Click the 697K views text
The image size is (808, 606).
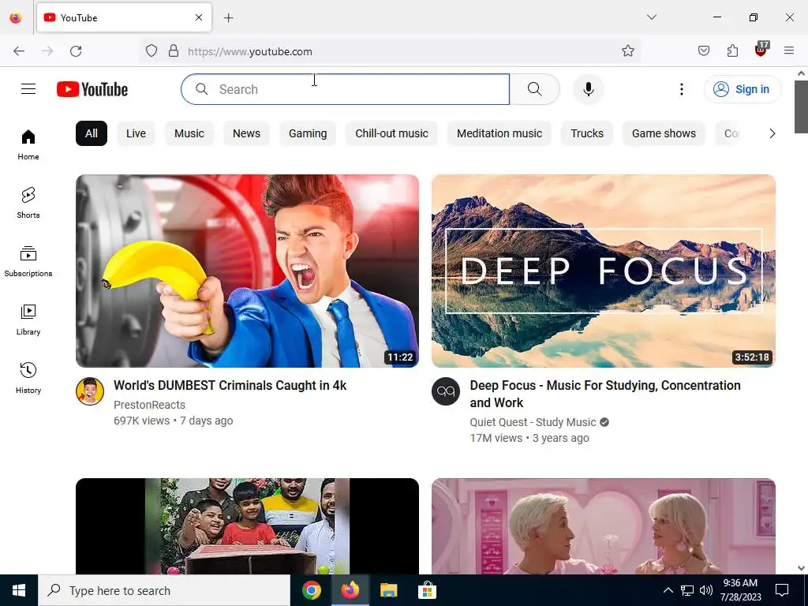click(142, 421)
